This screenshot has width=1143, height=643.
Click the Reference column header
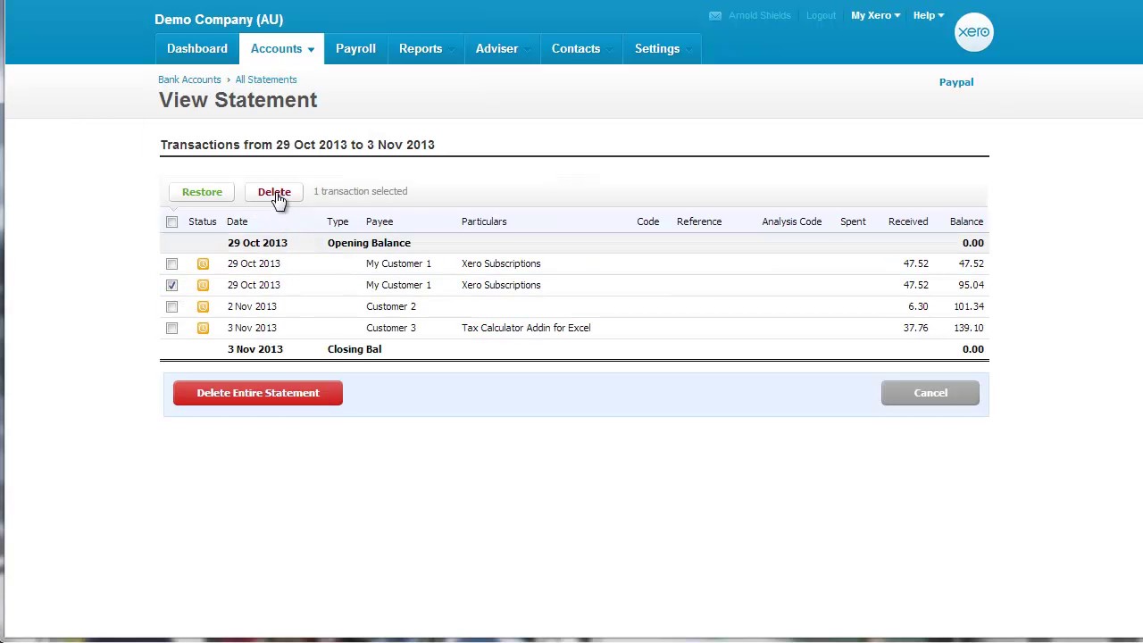[x=699, y=221]
